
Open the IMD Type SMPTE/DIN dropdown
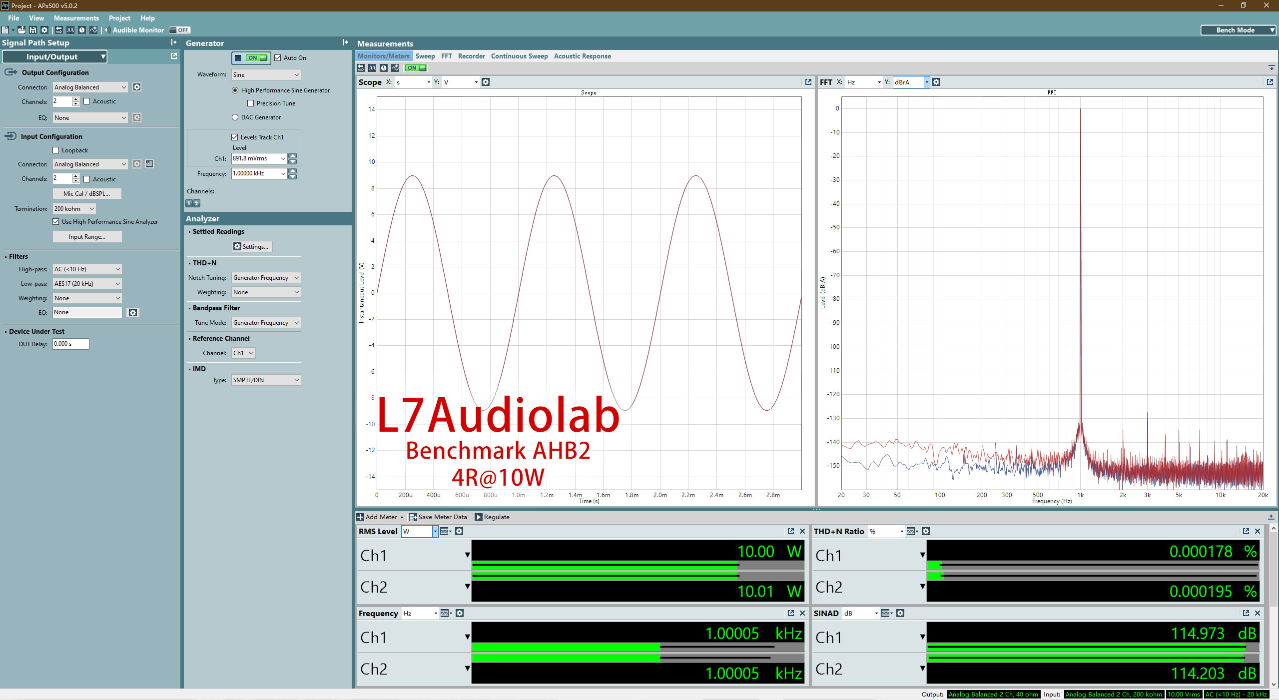click(266, 380)
